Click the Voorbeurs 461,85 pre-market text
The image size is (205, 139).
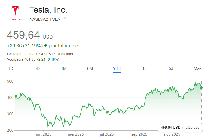[x=33, y=59]
